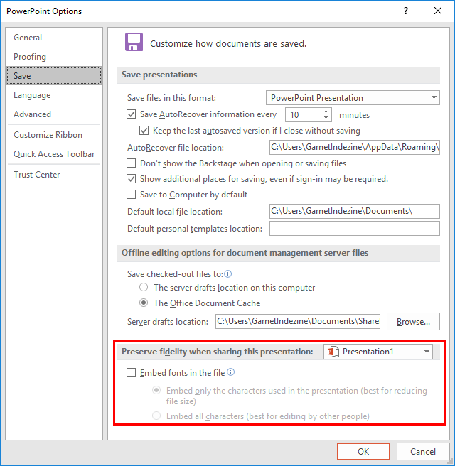Click Preserve fidelity when sharing label
Viewport: 455px width, 466px height.
(218, 352)
